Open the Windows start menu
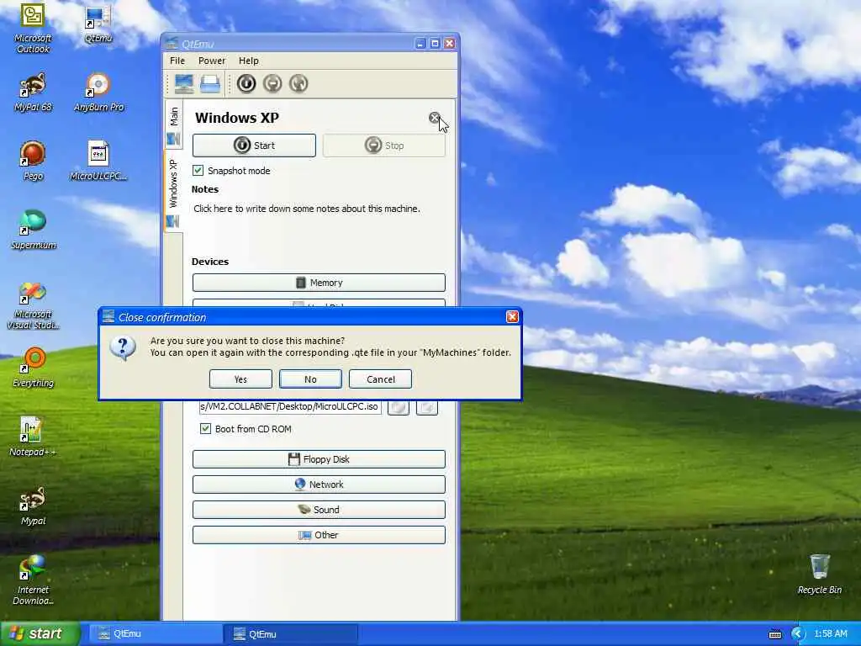 click(40, 634)
